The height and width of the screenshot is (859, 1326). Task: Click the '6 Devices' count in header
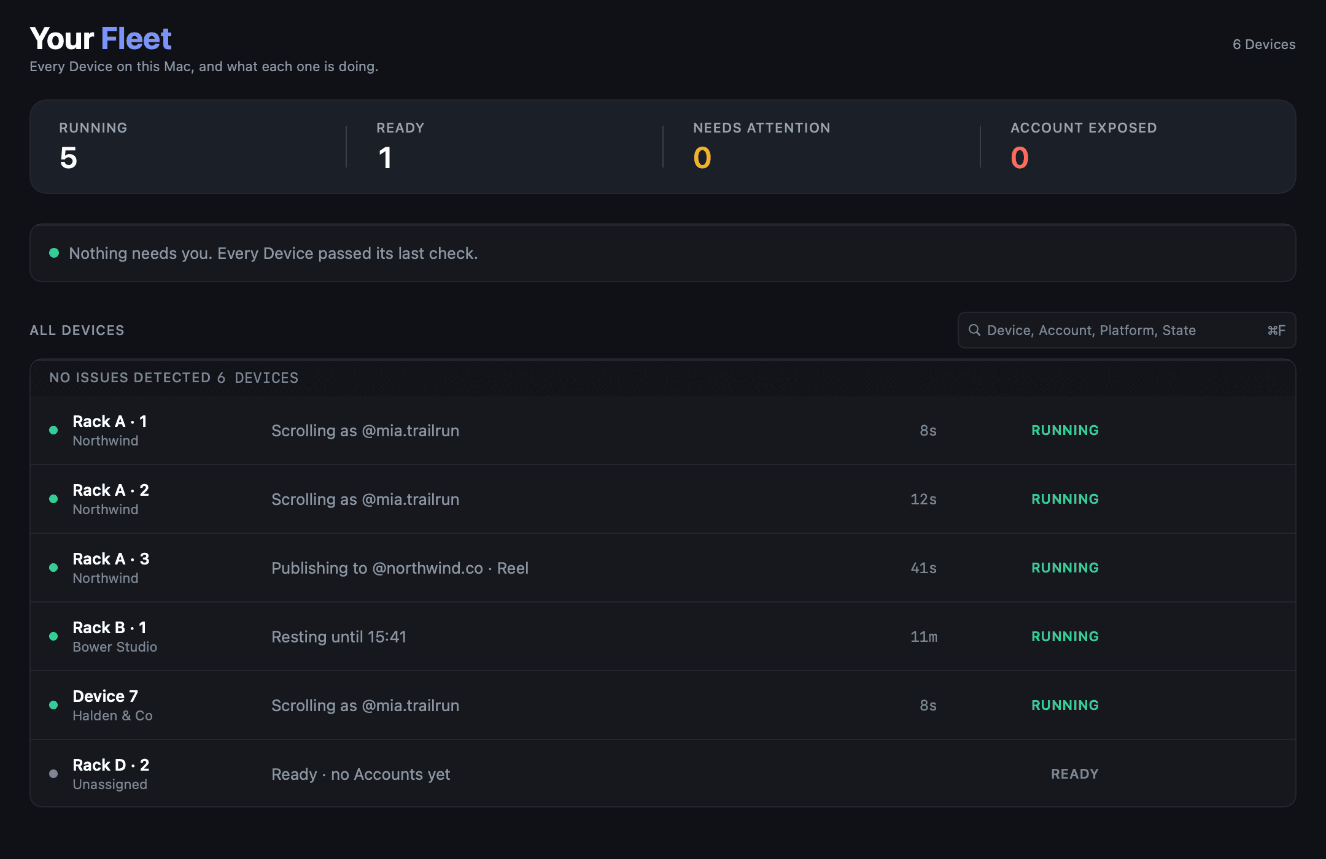[1264, 44]
